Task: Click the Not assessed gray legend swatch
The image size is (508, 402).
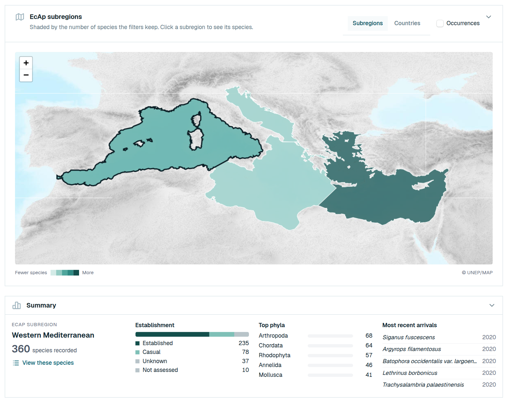Action: (138, 370)
